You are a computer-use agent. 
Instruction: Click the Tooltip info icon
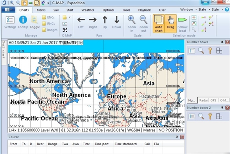(23, 23)
